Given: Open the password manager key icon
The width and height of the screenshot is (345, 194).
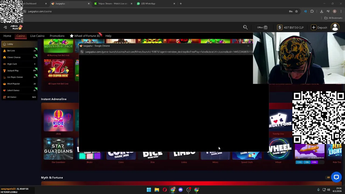Looking at the screenshot, I should pyautogui.click(x=291, y=11).
